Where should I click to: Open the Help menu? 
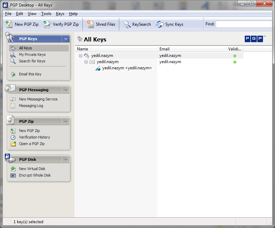(x=73, y=14)
